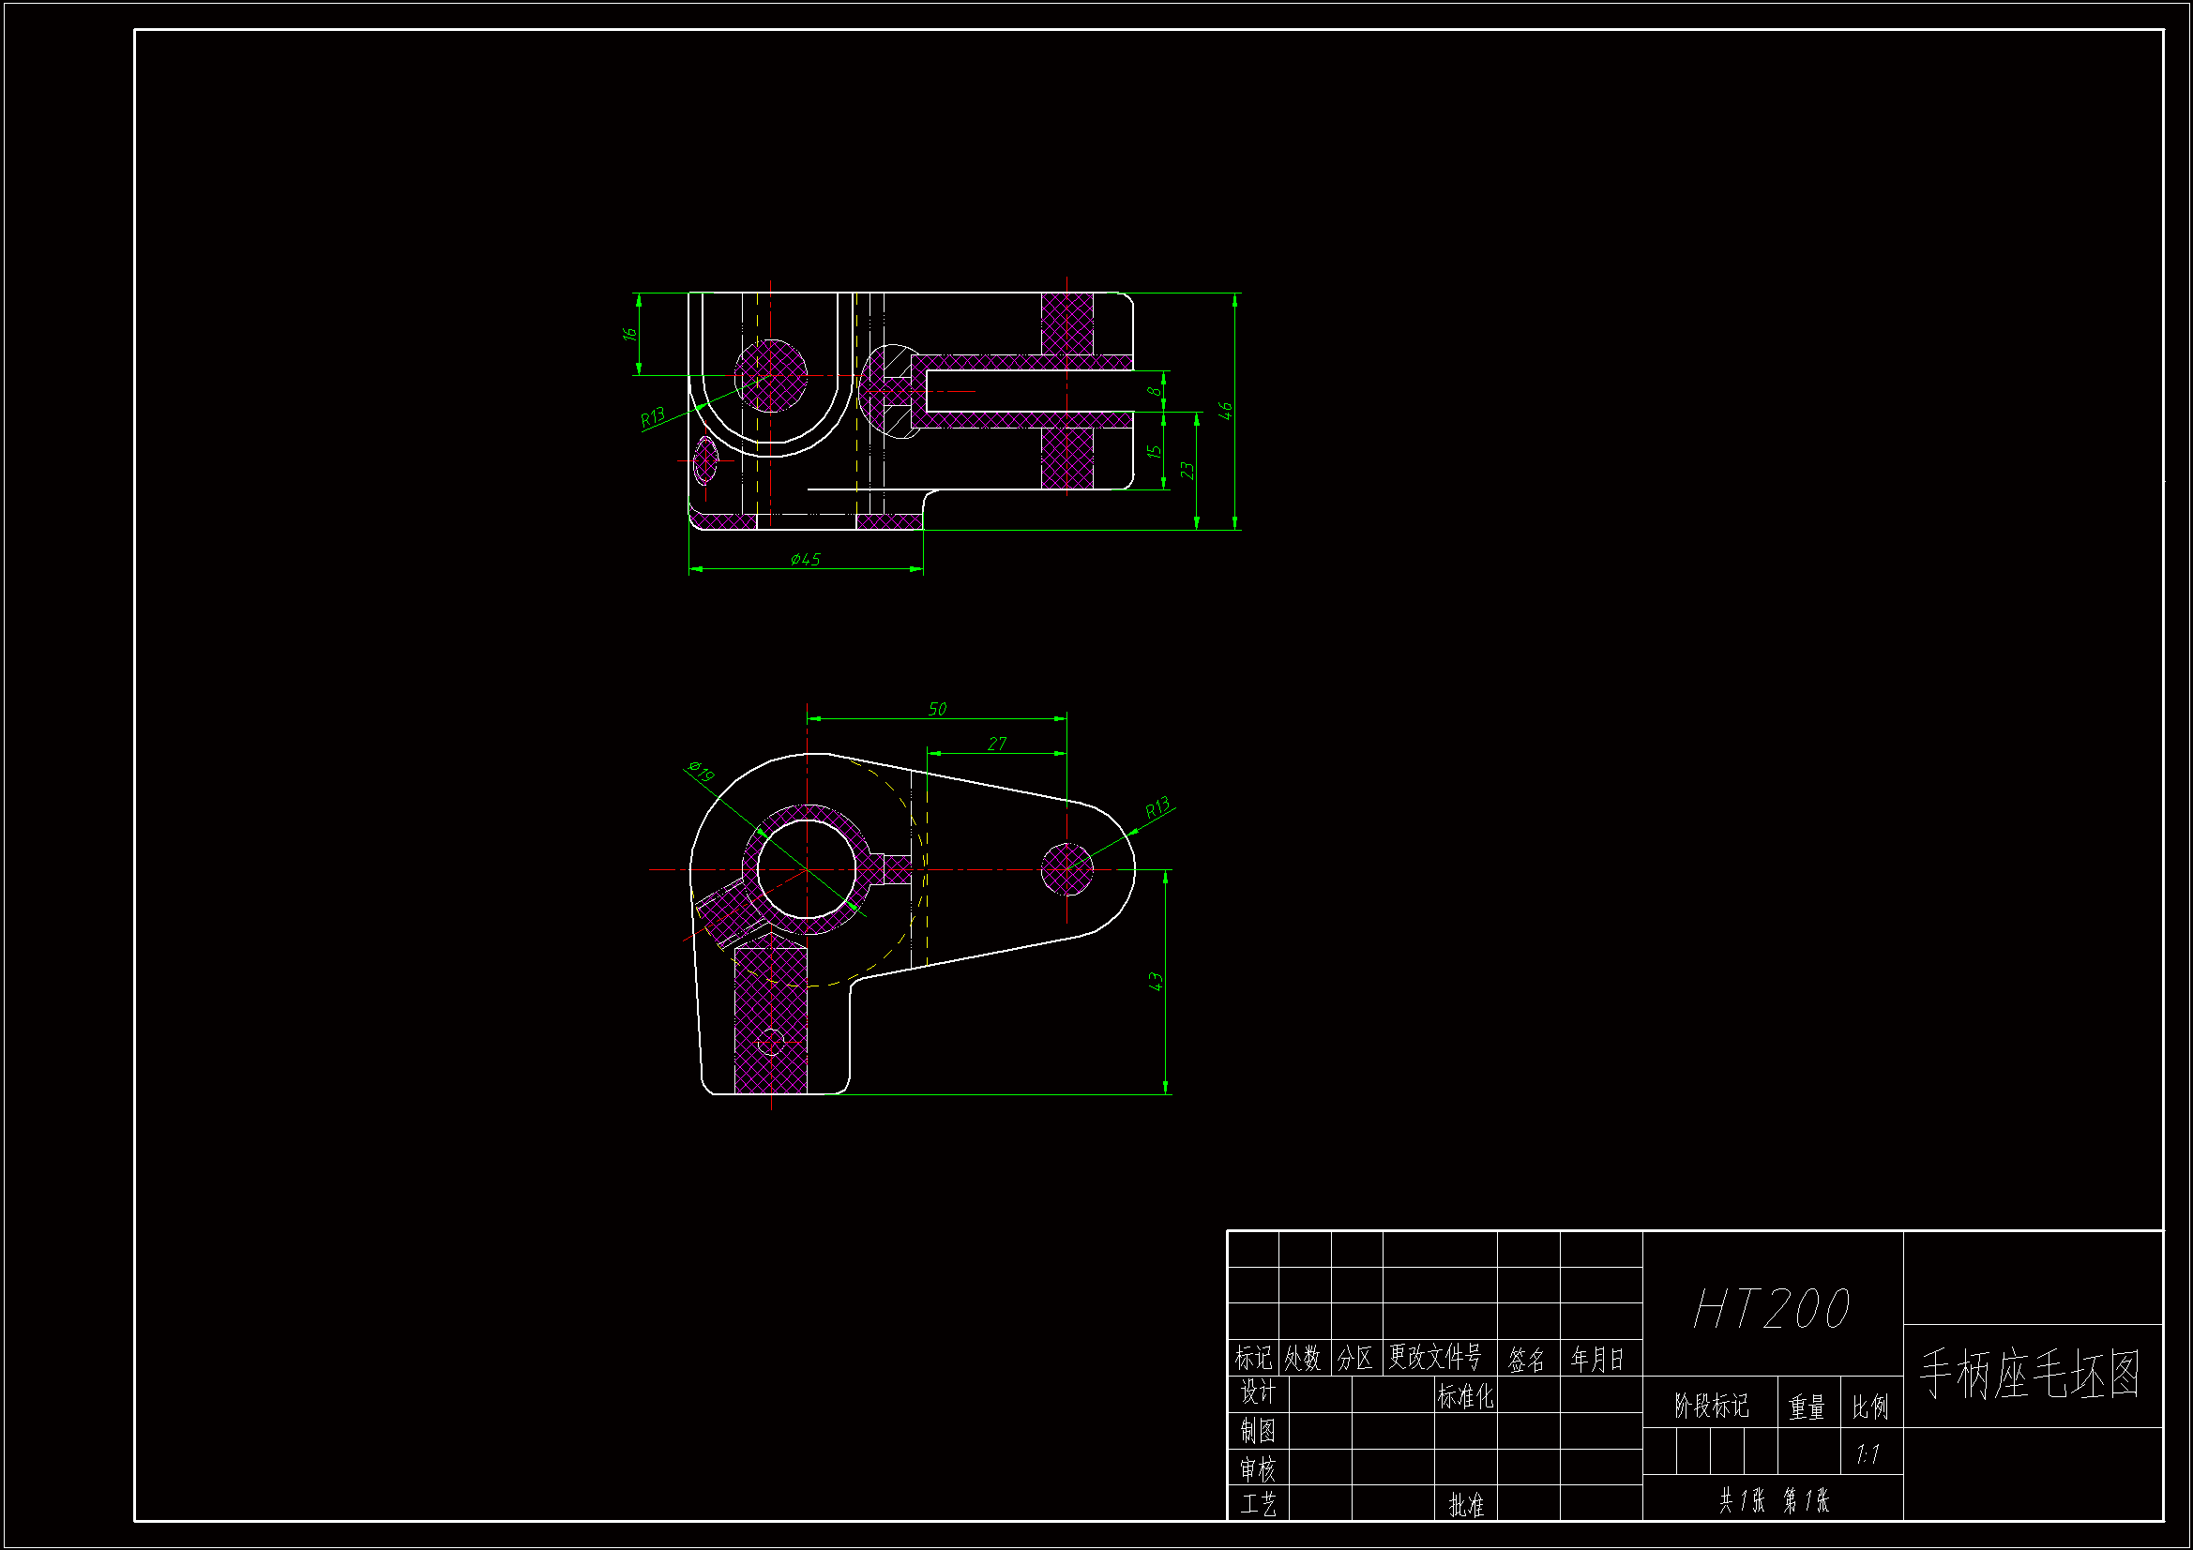This screenshot has width=2193, height=1550.
Task: Click the ø19 diameter dimension label
Action: tap(701, 770)
